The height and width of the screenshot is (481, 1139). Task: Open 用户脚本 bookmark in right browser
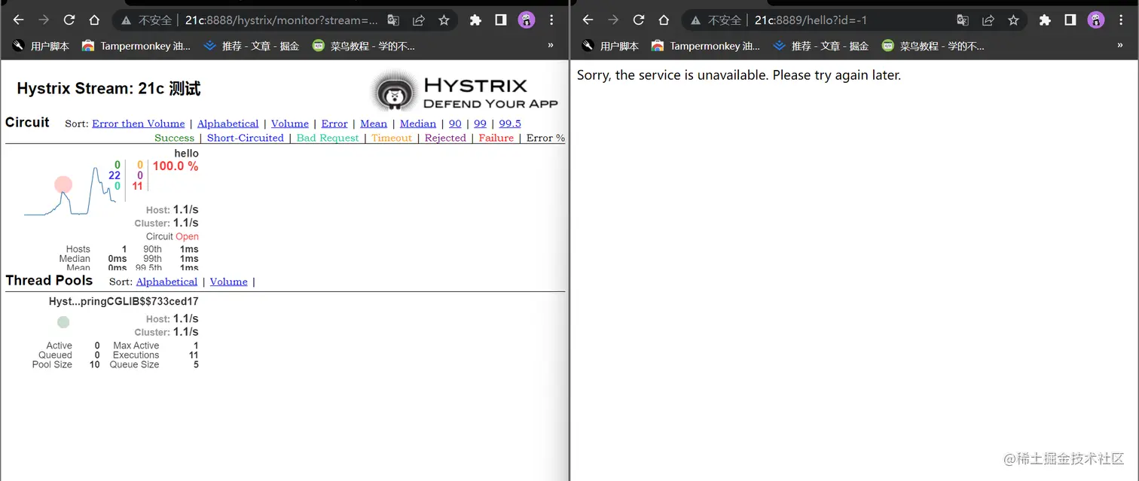tap(610, 46)
